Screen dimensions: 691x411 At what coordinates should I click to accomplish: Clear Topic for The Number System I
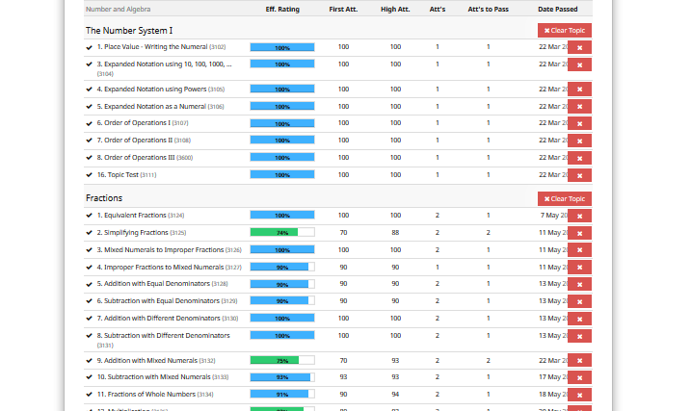(564, 30)
